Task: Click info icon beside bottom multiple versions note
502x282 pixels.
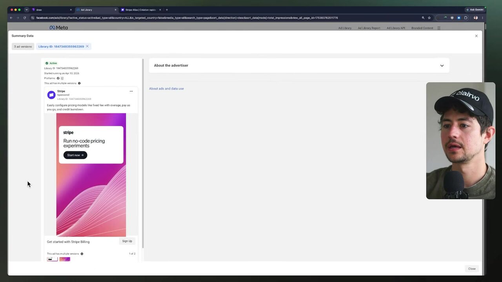Action: coord(82,254)
